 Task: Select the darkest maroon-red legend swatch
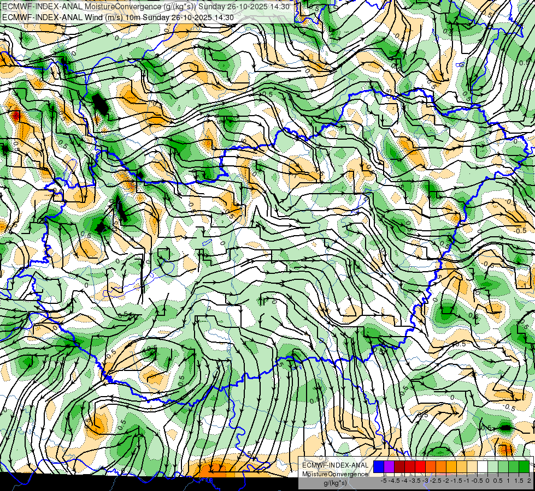pos(399,466)
